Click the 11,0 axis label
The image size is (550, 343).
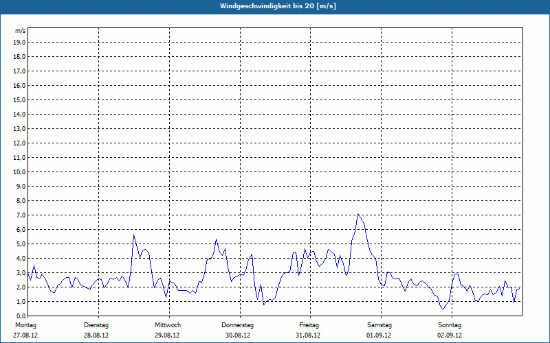coord(19,158)
